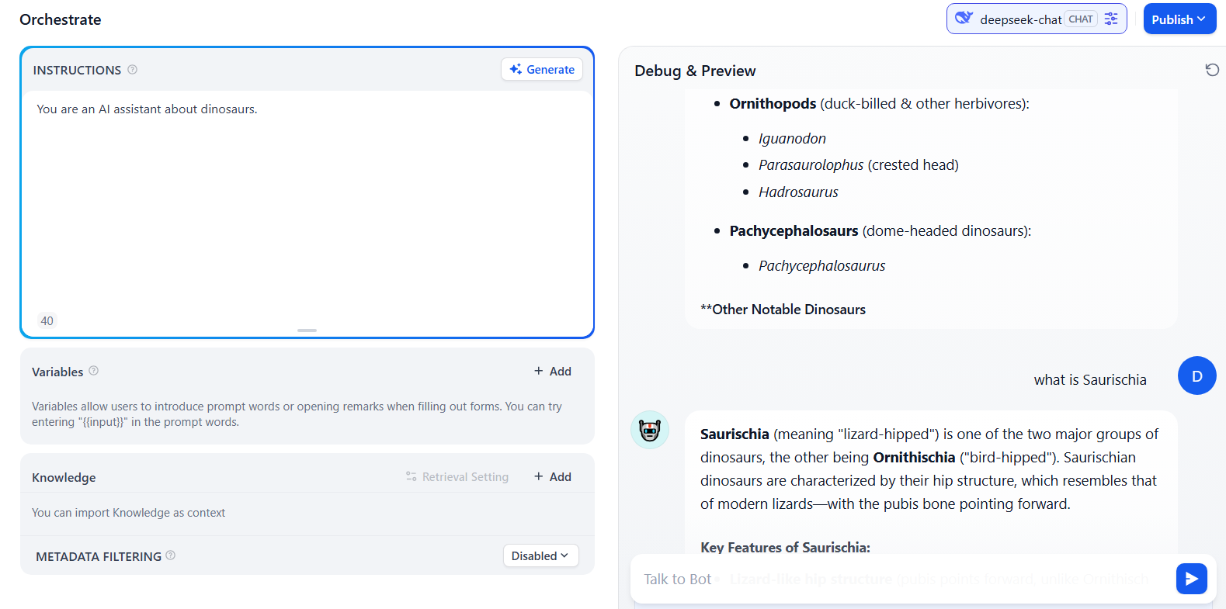
Task: Click the CHAT mode badge
Action: (1080, 19)
